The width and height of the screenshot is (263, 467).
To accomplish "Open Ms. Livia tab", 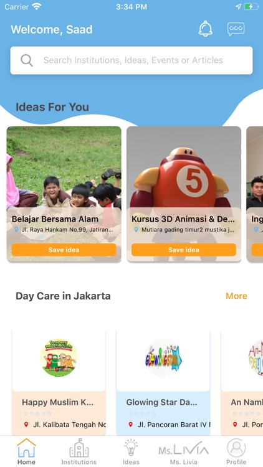I will (183, 451).
